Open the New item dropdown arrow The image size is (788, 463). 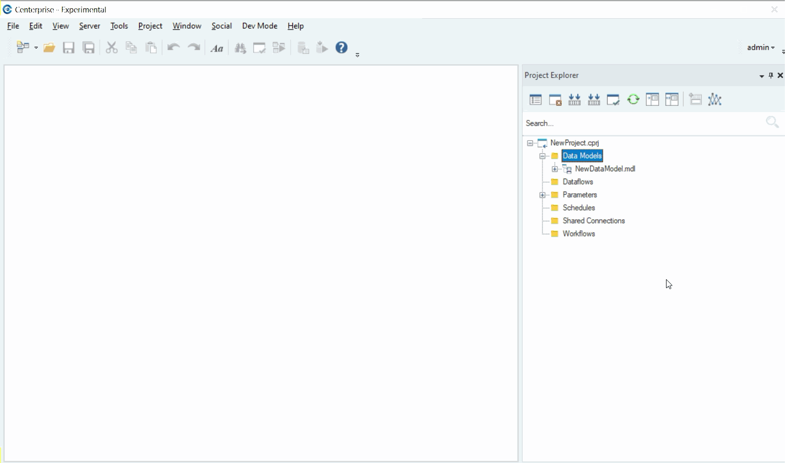click(x=36, y=48)
